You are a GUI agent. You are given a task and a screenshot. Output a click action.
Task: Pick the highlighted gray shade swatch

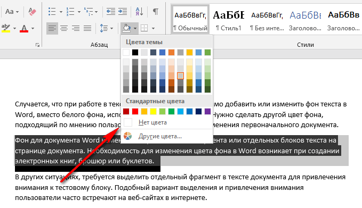pos(181,76)
